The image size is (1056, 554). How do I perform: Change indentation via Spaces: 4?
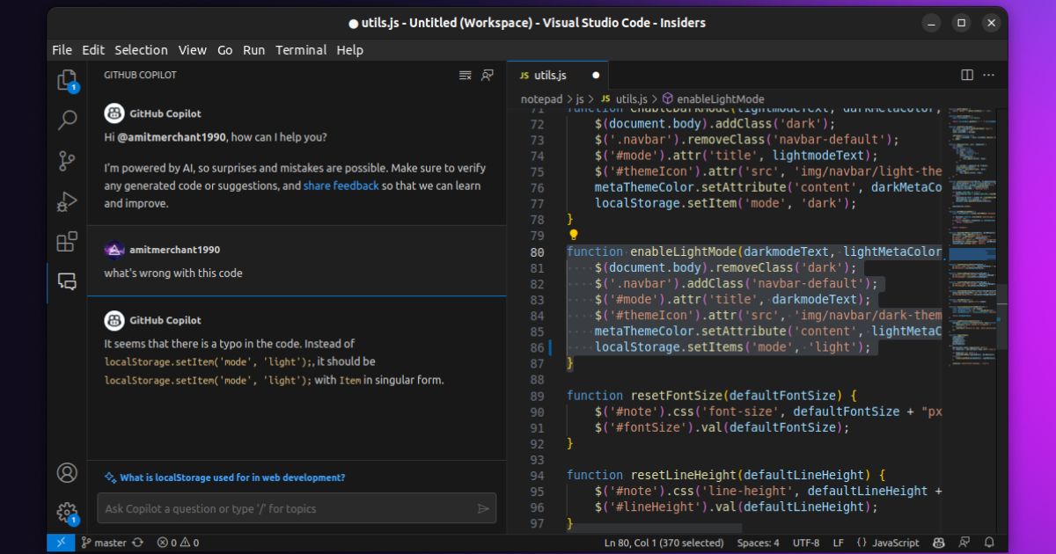point(758,543)
